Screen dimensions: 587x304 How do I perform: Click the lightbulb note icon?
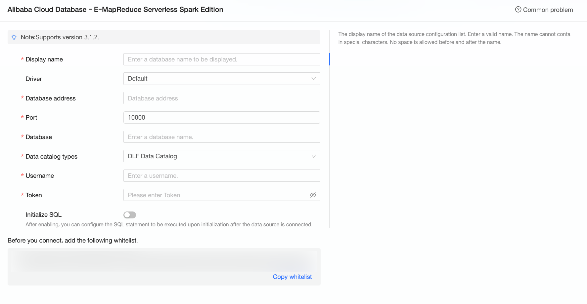tap(14, 37)
